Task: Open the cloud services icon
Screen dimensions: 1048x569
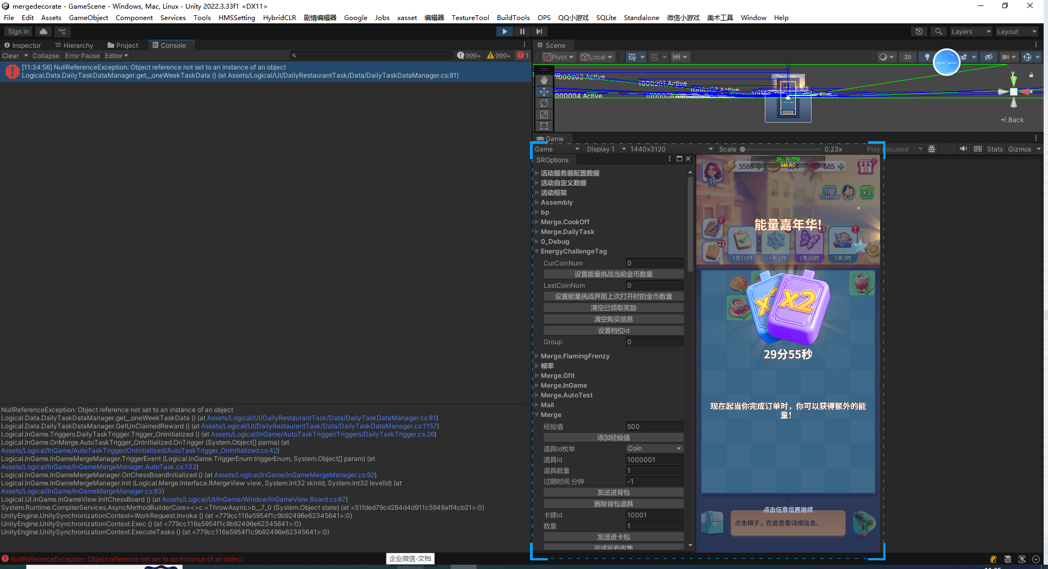Action: click(x=43, y=31)
